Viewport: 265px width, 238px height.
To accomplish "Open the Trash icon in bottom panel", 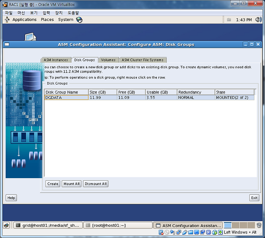I will tap(259, 225).
